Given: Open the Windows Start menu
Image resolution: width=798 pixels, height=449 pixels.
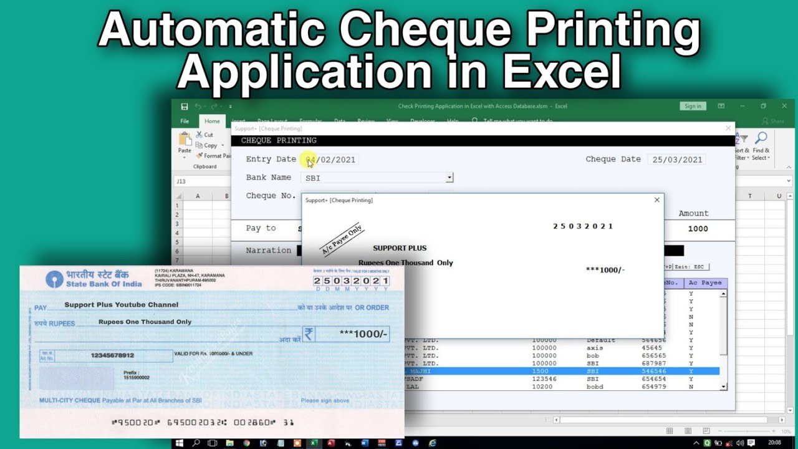Looking at the screenshot, I should click(x=180, y=443).
